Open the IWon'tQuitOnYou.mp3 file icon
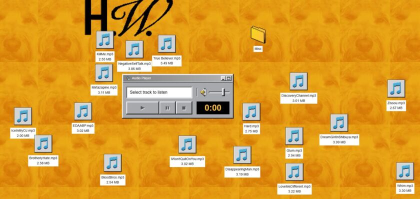Screen dimensions: 420x199 (x=187, y=144)
